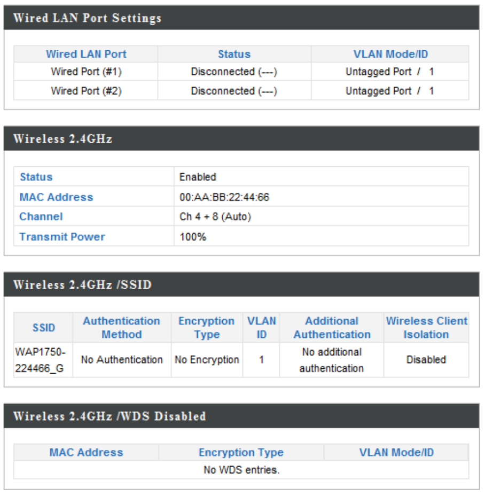Image resolution: width=485 pixels, height=495 pixels.
Task: Click the Wireless Client Isolation column header
Action: (426, 328)
